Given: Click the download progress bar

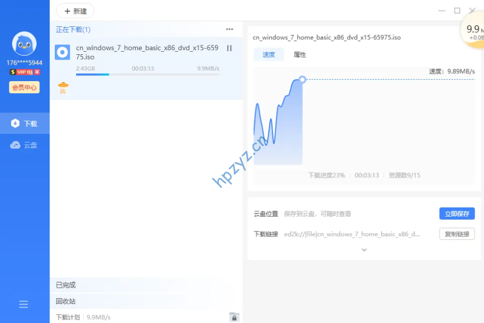Looking at the screenshot, I should pos(147,74).
